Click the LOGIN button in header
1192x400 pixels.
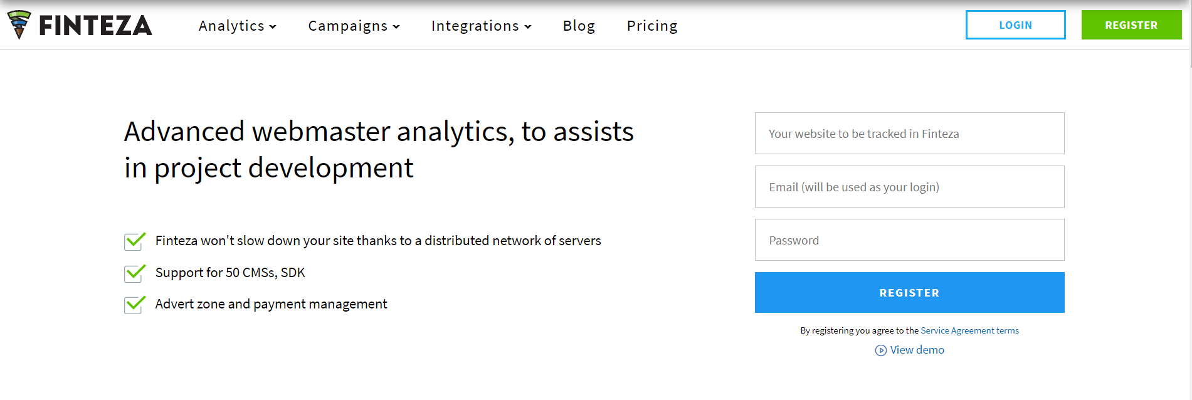click(x=1015, y=25)
